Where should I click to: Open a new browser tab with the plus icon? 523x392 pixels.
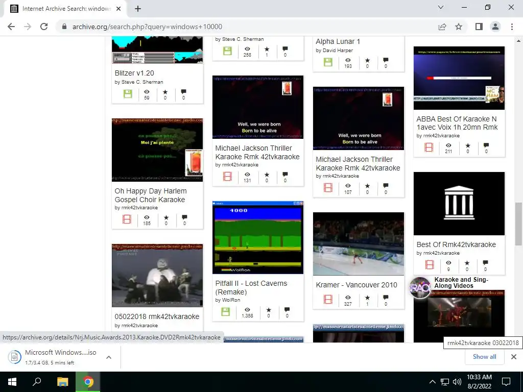click(x=138, y=9)
